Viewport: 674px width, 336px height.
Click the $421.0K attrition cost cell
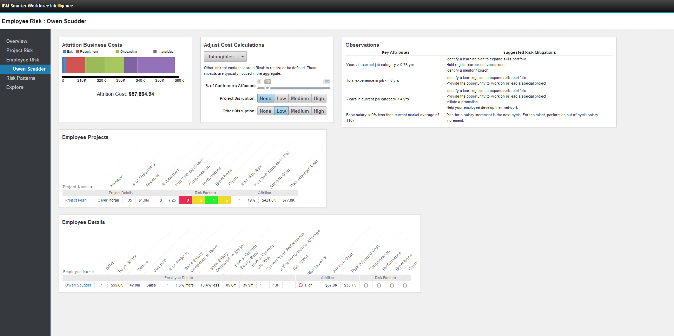[269, 200]
